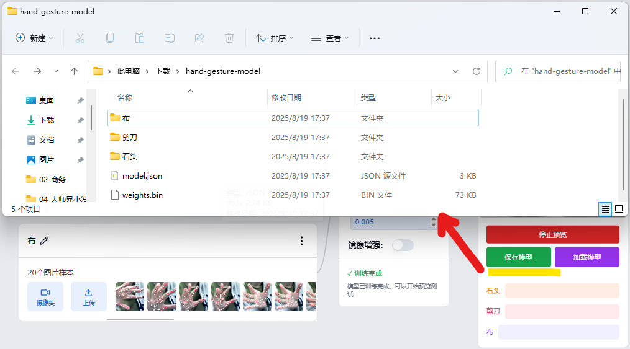This screenshot has height=349, width=630.
Task: Click the 剪刀 prediction confidence bar
Action: 562,311
